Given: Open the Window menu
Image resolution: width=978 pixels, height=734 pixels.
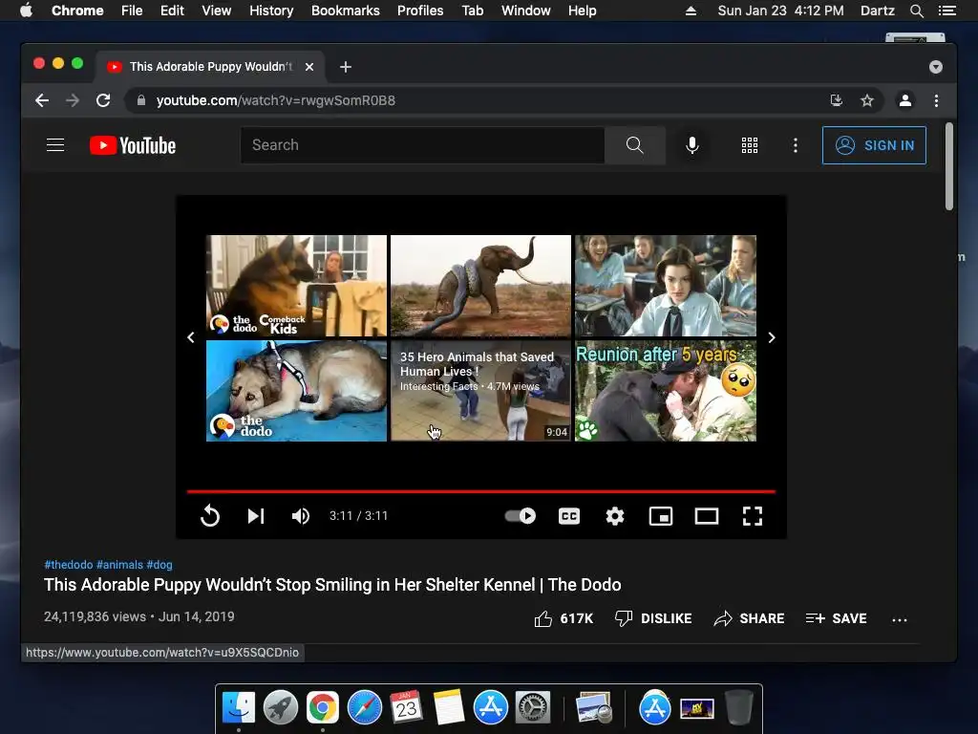Looking at the screenshot, I should click(526, 11).
